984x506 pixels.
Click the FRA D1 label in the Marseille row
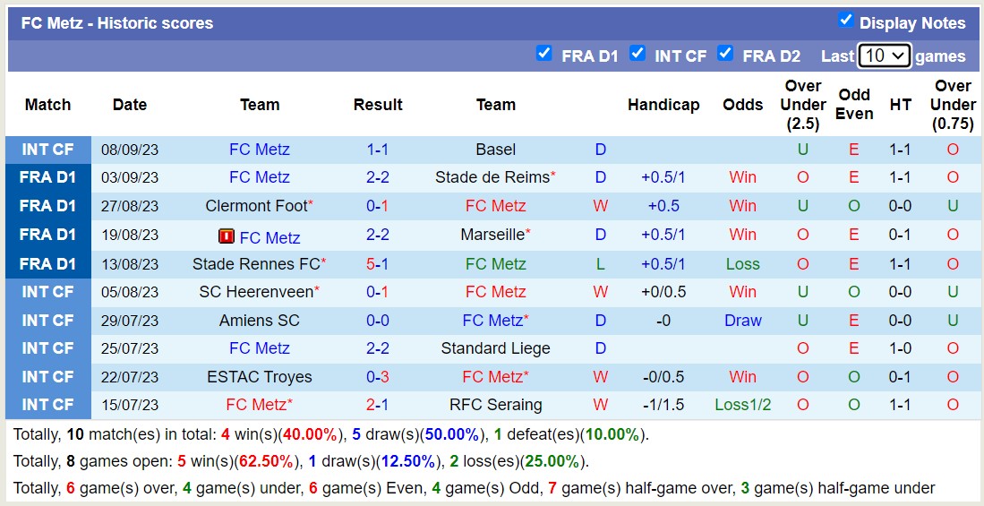(48, 235)
